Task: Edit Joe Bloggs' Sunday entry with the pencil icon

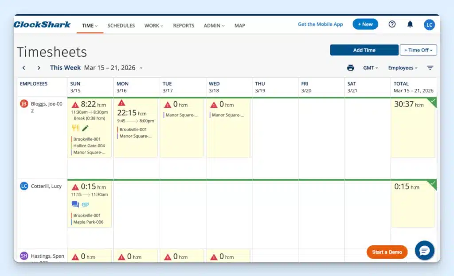Action: [85, 128]
